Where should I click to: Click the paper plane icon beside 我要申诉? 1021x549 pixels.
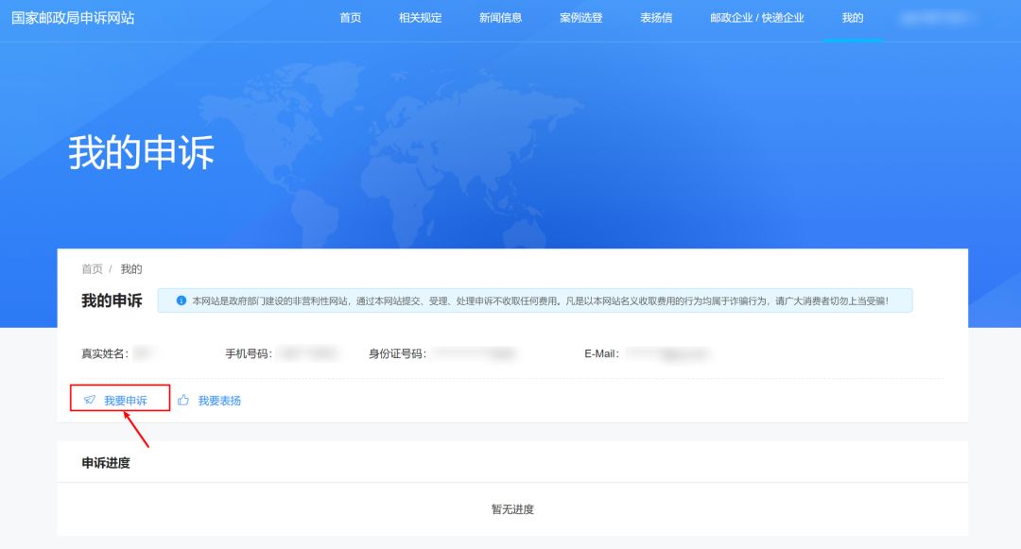pyautogui.click(x=90, y=400)
